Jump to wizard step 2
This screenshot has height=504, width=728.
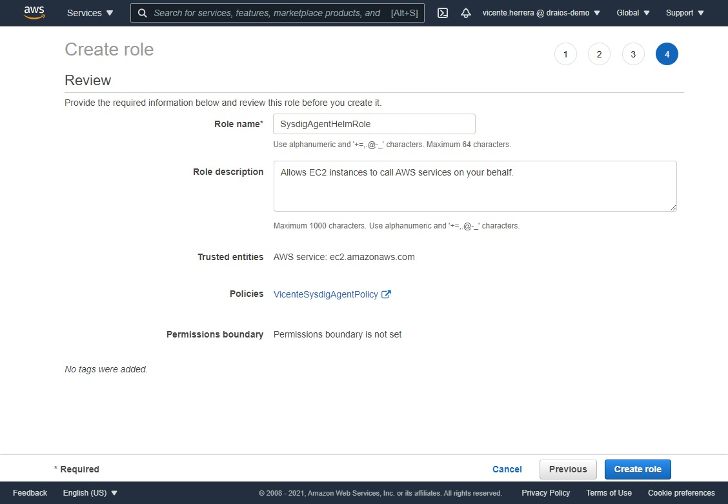[599, 54]
